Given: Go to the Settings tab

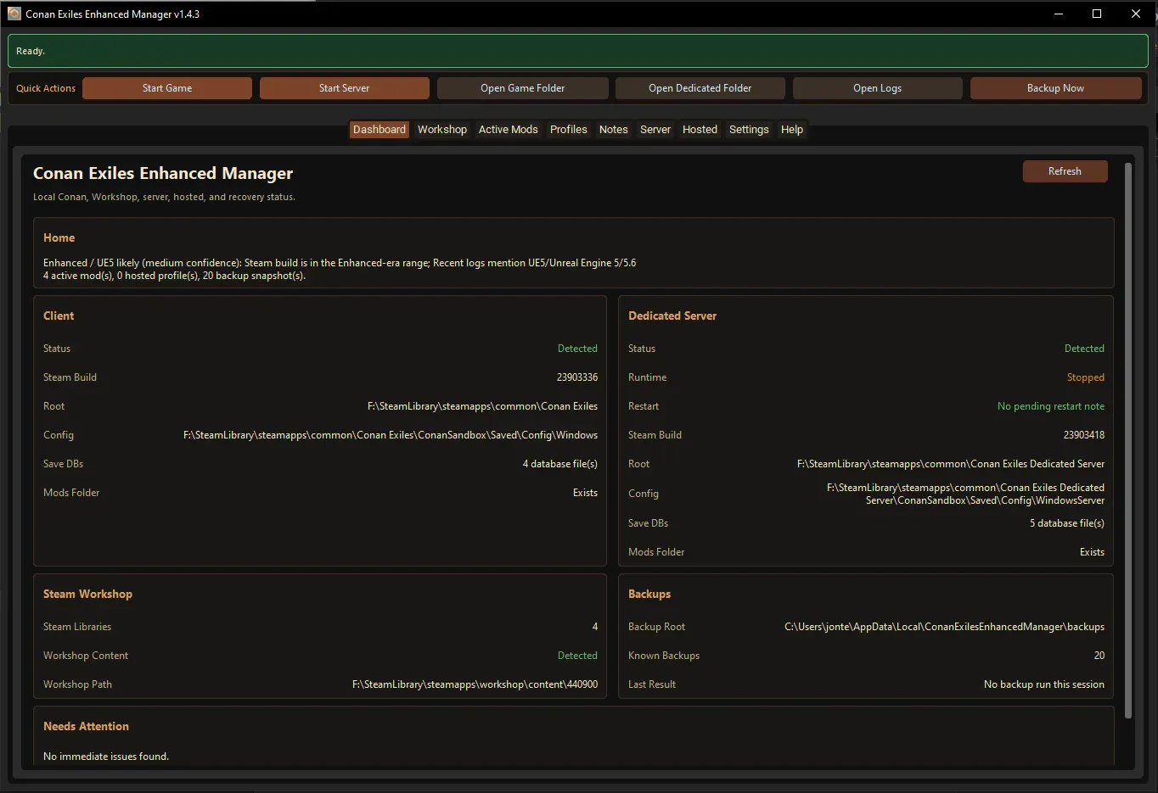Looking at the screenshot, I should 749,130.
